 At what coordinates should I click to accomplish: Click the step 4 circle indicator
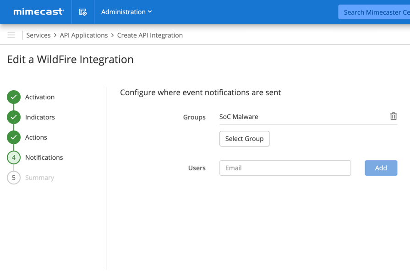click(14, 157)
